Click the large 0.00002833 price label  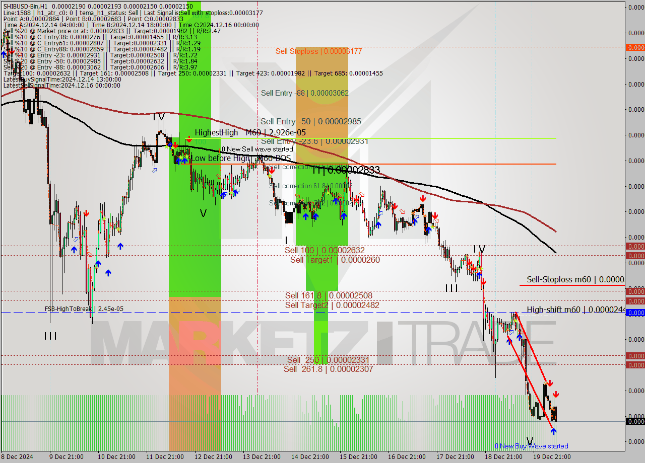click(354, 170)
